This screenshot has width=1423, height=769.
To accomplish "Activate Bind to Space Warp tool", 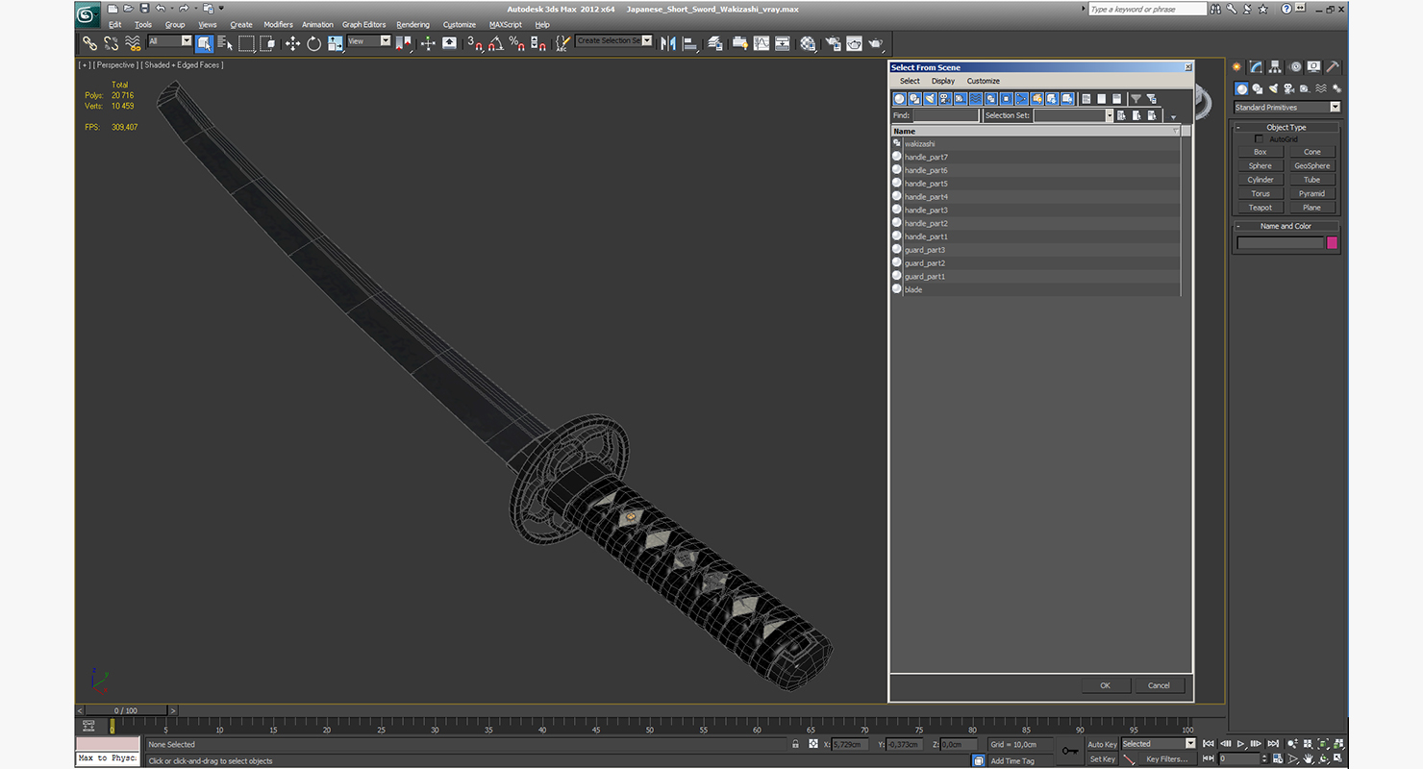I will click(x=134, y=43).
